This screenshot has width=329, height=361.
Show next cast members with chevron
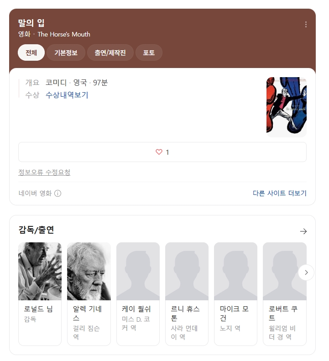point(306,272)
